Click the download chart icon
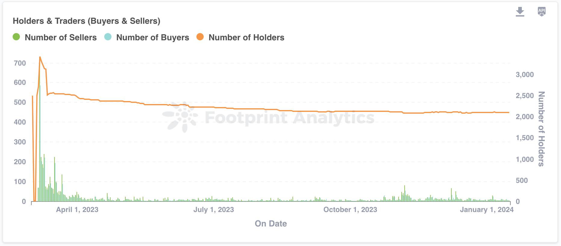The width and height of the screenshot is (561, 246). click(520, 12)
